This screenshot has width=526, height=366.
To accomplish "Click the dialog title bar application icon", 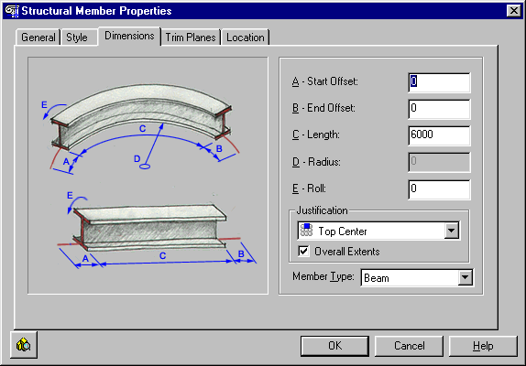I will coord(12,11).
